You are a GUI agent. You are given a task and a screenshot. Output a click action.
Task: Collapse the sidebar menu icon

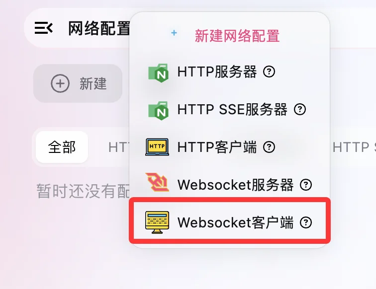click(44, 28)
